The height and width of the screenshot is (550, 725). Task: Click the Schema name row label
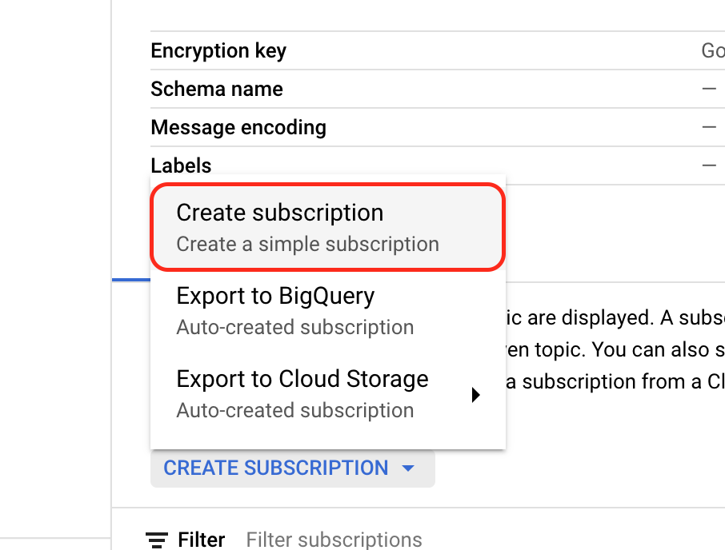[217, 90]
